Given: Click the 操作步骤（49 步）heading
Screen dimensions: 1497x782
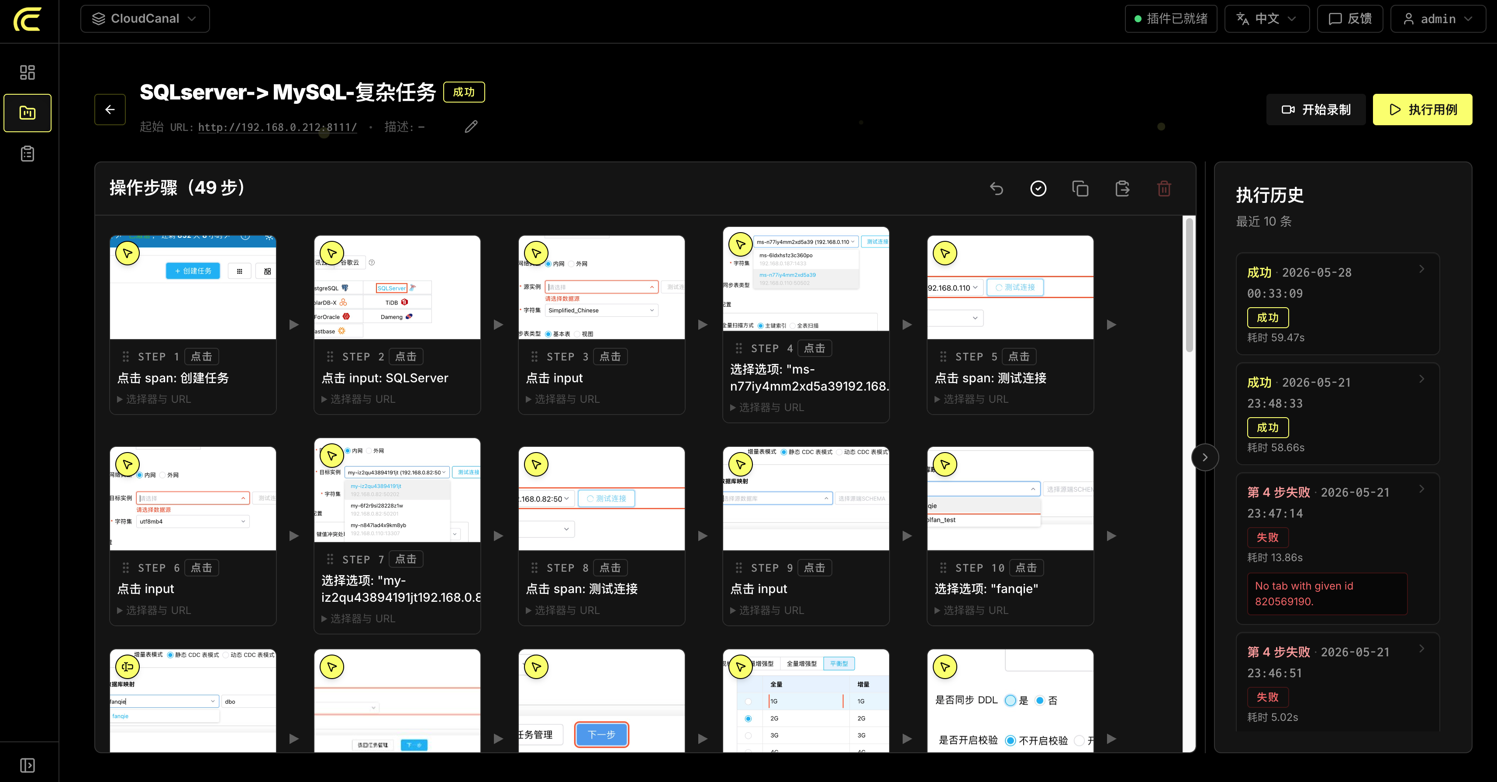Looking at the screenshot, I should pos(179,188).
